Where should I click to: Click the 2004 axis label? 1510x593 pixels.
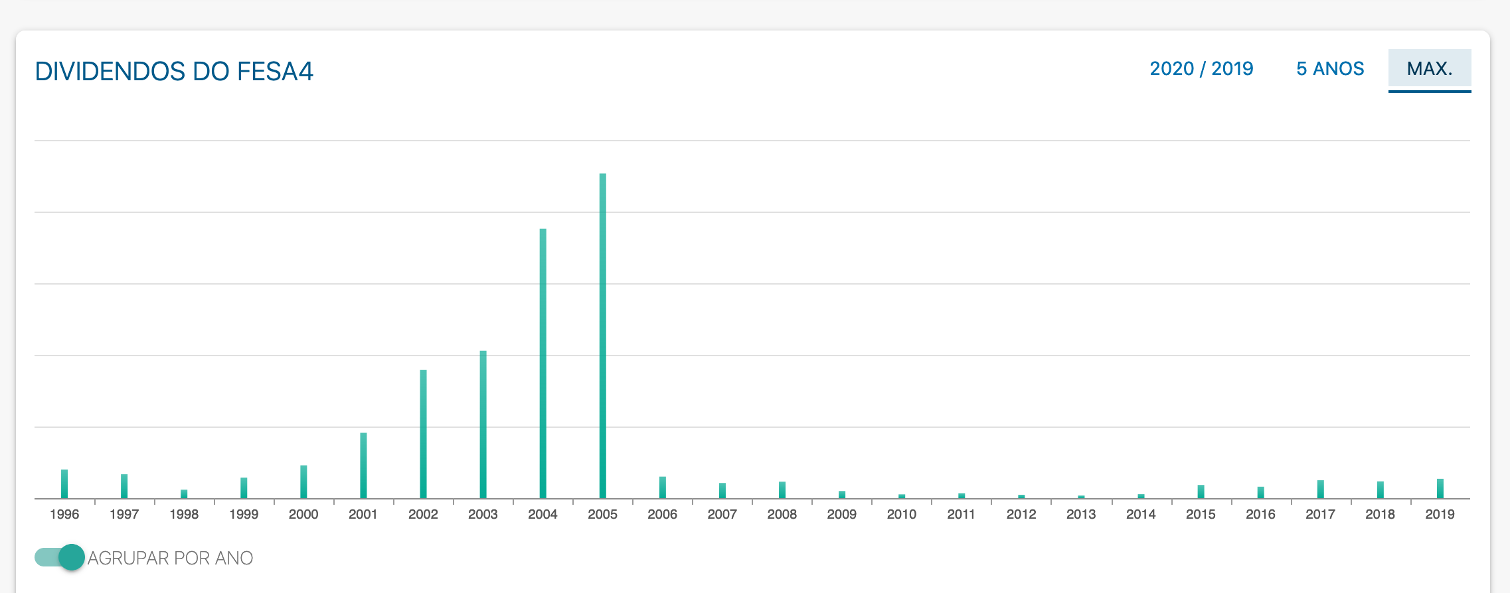point(543,514)
